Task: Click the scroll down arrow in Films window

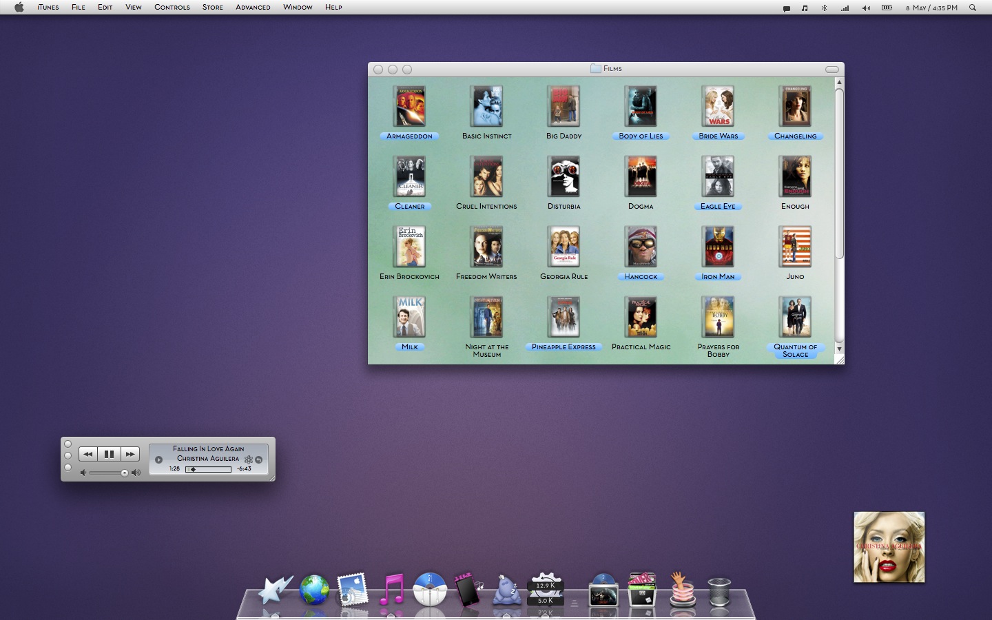Action: 839,349
